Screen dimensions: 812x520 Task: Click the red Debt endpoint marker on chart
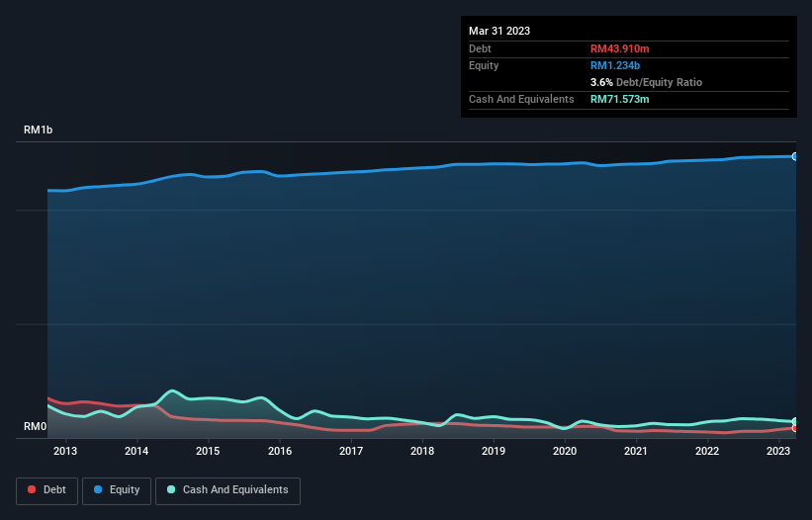[x=794, y=428]
